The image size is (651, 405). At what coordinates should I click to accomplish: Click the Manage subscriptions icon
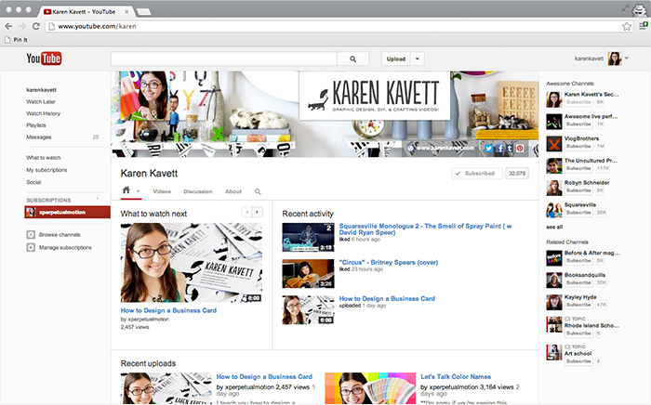click(31, 247)
